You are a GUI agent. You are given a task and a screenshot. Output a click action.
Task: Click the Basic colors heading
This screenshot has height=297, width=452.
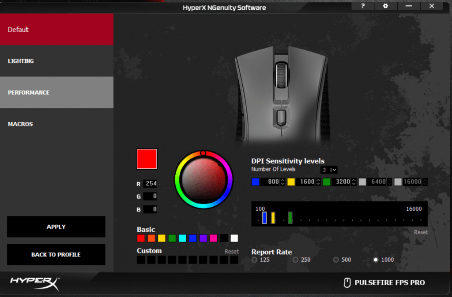click(146, 230)
